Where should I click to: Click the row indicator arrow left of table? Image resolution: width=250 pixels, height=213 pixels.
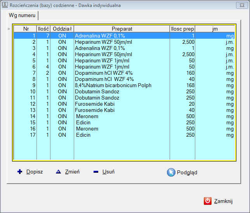point(9,29)
